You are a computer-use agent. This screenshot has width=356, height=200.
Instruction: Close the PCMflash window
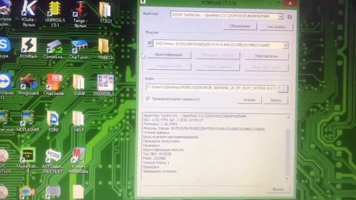290,3
